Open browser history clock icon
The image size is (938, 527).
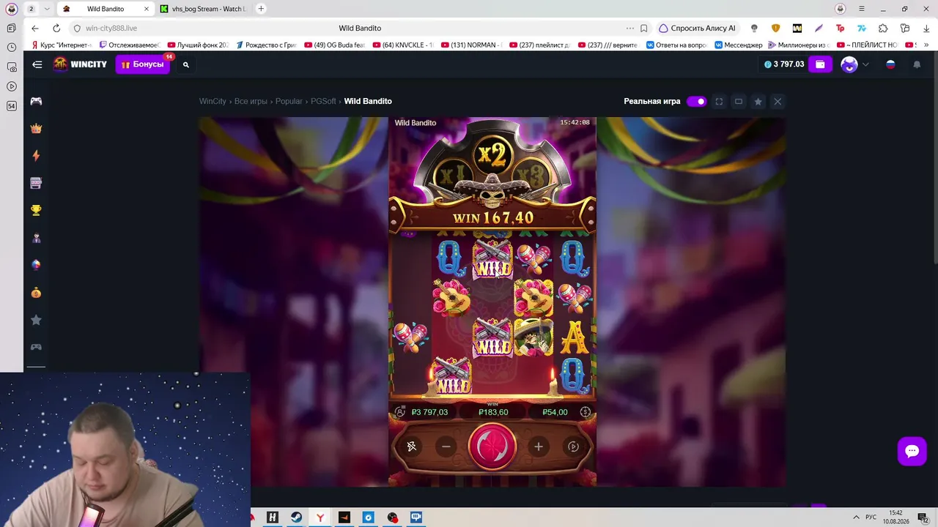(12, 48)
